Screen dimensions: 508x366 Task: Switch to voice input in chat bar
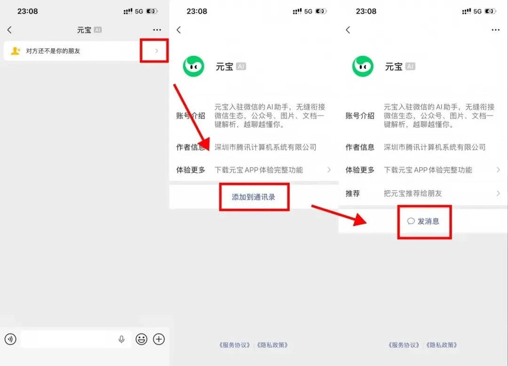tap(10, 339)
